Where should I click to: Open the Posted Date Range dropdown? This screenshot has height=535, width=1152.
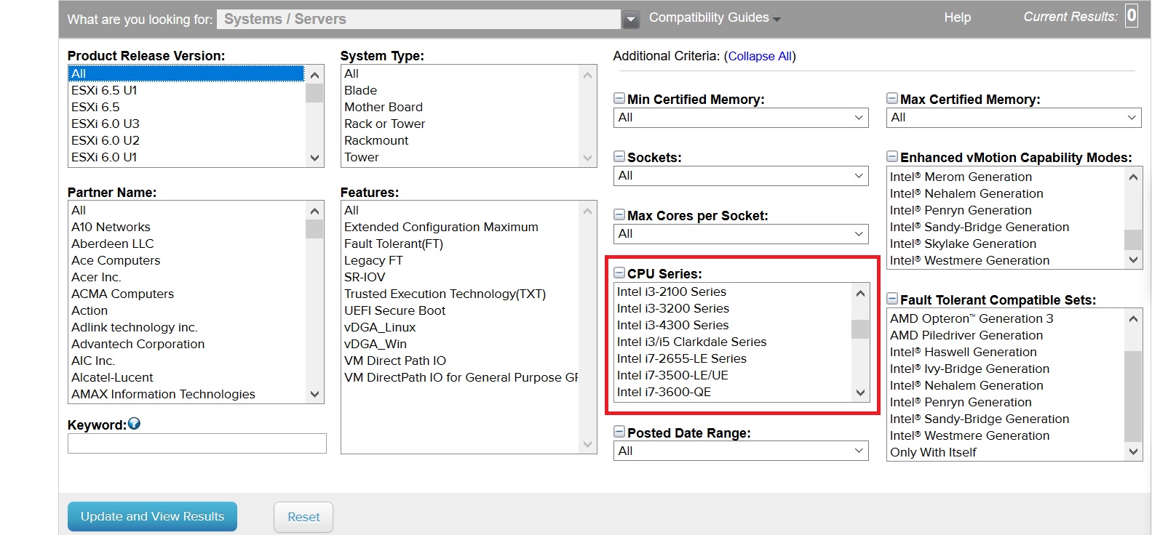[741, 451]
